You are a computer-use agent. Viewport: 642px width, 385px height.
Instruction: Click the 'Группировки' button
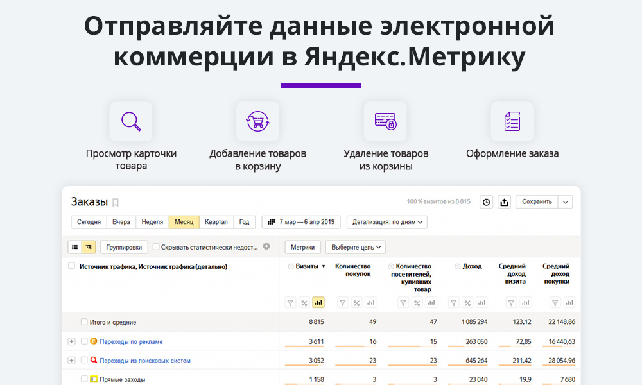(124, 247)
